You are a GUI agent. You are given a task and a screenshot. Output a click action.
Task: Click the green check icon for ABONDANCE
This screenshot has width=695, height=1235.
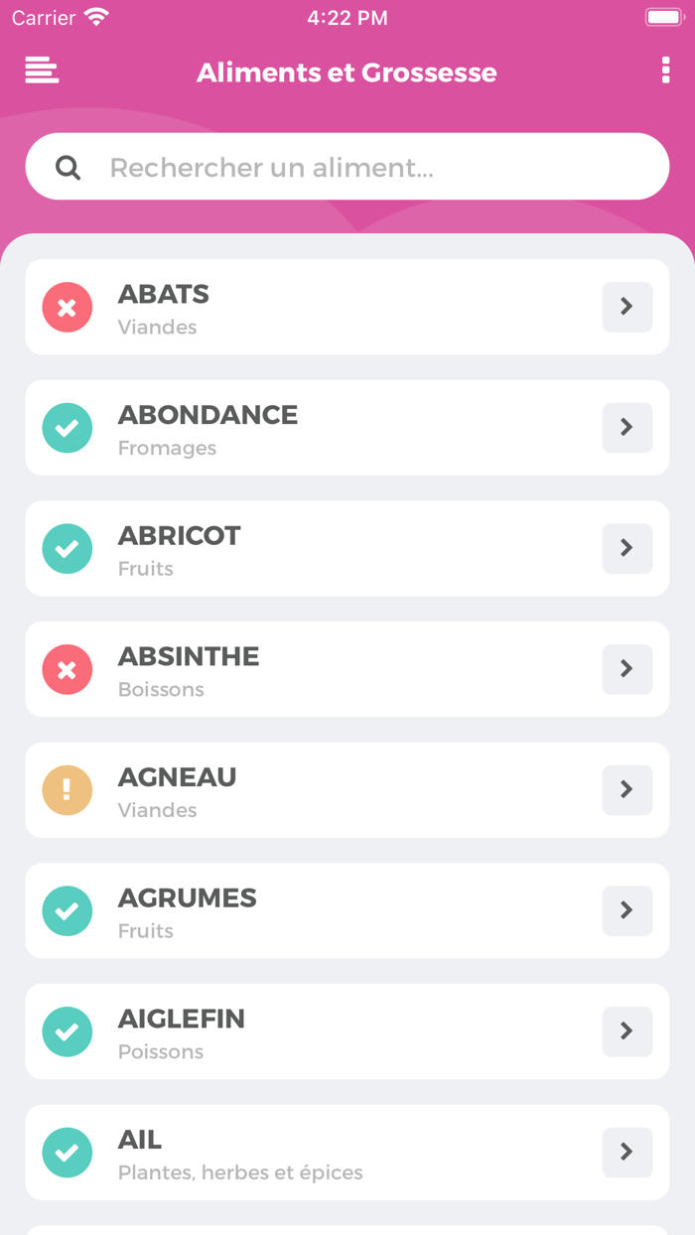(x=67, y=428)
